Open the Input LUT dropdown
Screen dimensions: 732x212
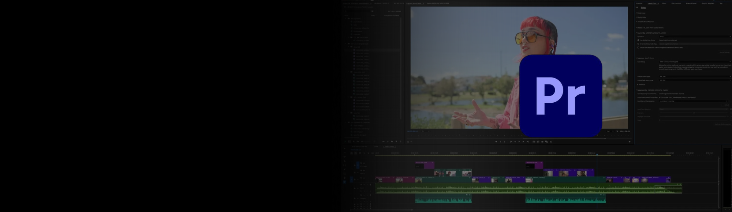pos(694,37)
